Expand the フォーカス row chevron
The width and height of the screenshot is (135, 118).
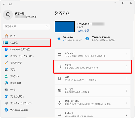[x=127, y=91]
